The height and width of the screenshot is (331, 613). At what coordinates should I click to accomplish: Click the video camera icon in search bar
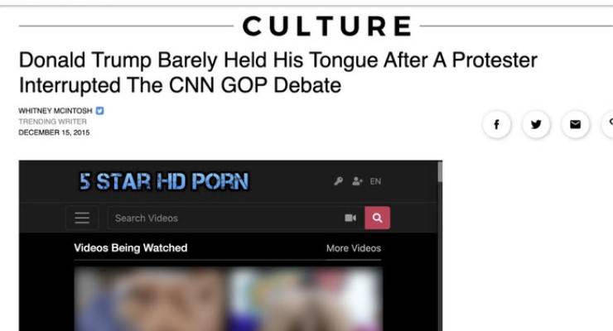(350, 218)
